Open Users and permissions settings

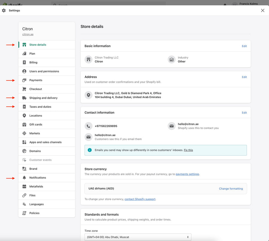[47, 71]
